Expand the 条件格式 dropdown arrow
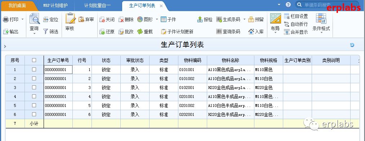This screenshot has height=141, width=365. (321, 33)
